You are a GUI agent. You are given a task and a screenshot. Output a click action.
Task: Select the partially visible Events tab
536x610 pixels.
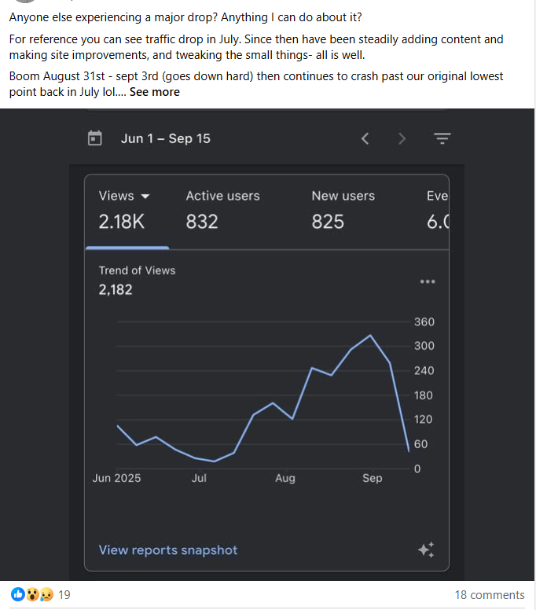pyautogui.click(x=438, y=209)
